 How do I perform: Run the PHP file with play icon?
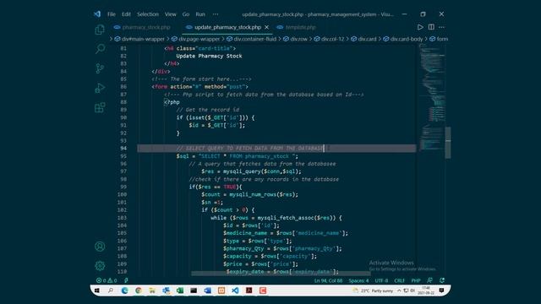point(420,27)
